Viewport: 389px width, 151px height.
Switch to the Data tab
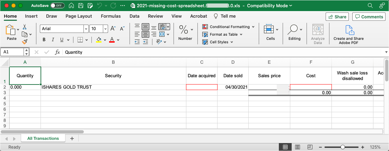pyautogui.click(x=134, y=16)
